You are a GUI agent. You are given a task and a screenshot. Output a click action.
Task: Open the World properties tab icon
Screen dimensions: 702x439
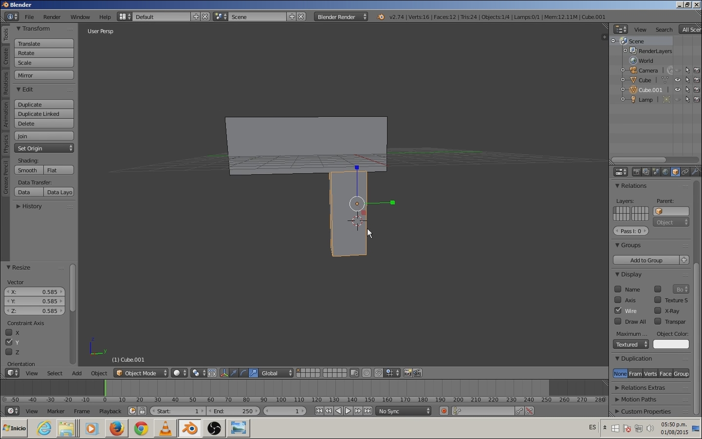click(x=666, y=172)
